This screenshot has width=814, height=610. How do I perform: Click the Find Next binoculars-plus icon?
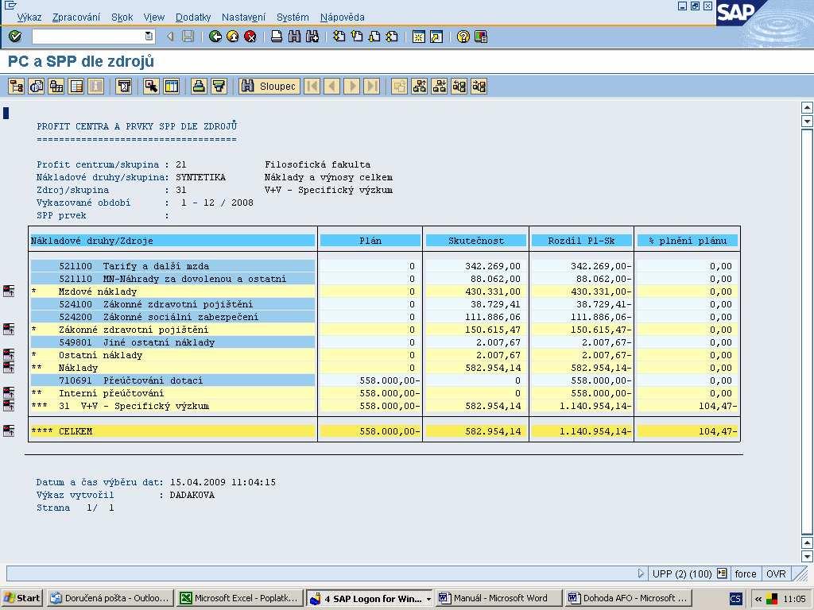pos(312,37)
